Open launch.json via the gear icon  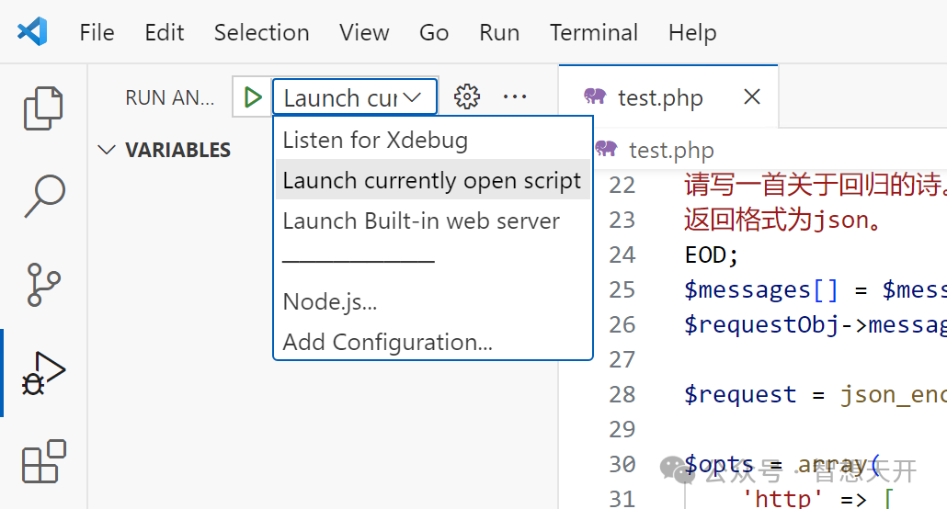pos(467,96)
